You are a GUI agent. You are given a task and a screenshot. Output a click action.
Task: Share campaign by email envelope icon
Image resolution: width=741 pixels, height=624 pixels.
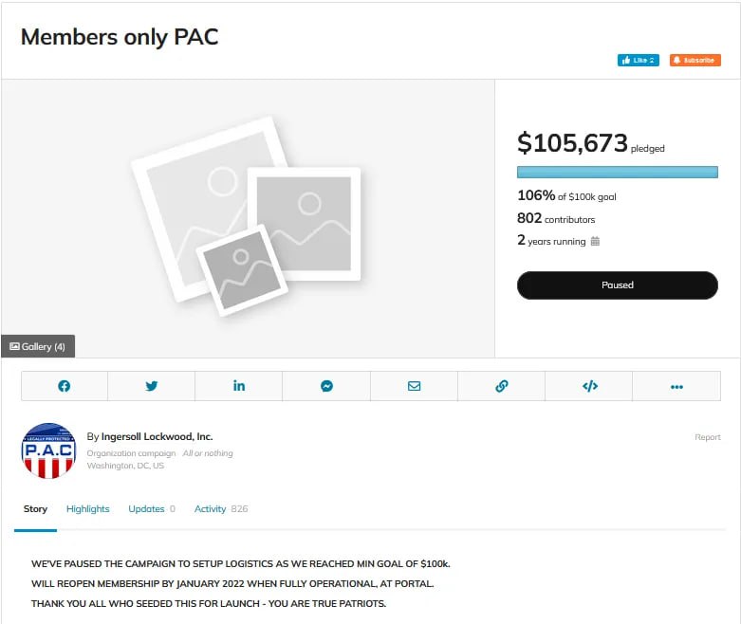[x=414, y=386]
